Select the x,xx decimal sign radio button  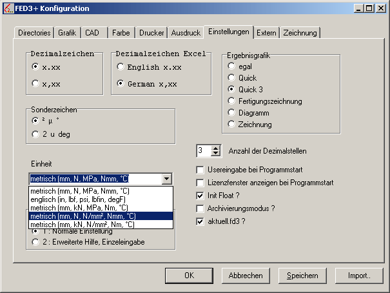click(x=35, y=83)
